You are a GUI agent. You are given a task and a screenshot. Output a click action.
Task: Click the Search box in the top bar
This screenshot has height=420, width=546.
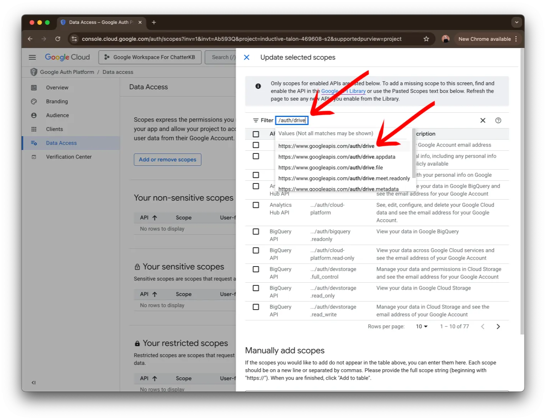click(x=221, y=57)
